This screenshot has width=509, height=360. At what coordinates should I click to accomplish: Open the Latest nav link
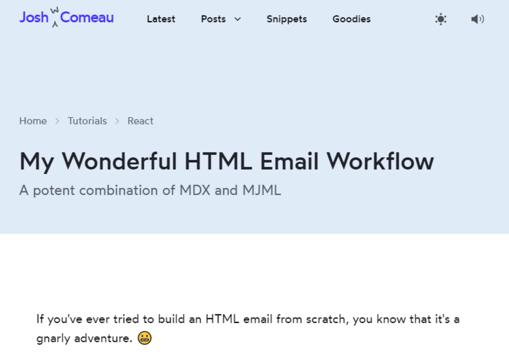(161, 19)
